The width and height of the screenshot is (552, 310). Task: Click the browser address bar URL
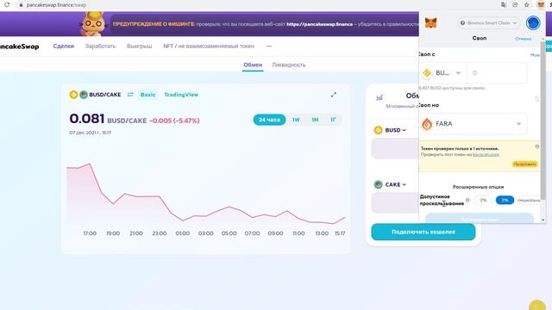[x=56, y=5]
